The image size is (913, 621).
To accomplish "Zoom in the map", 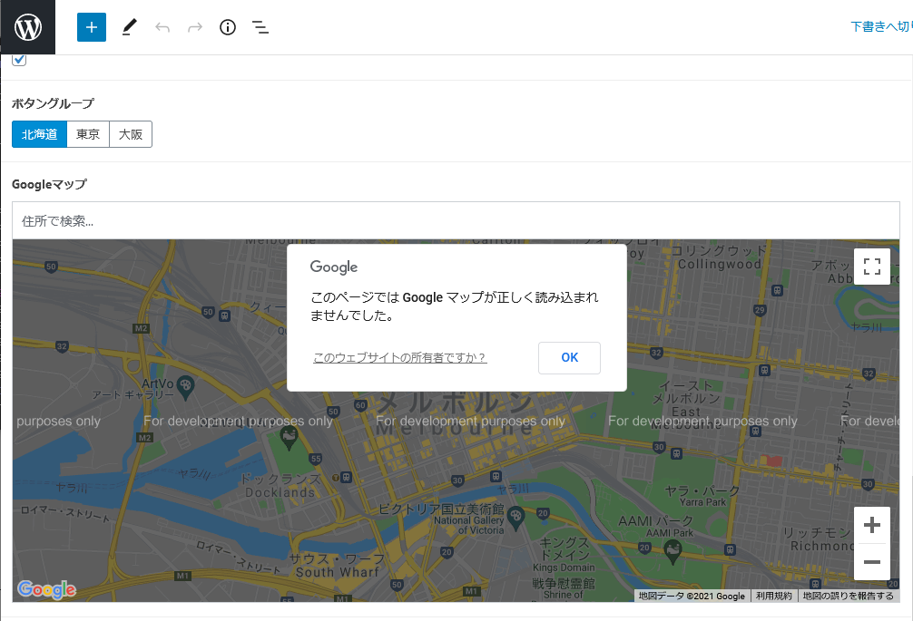I will (871, 525).
